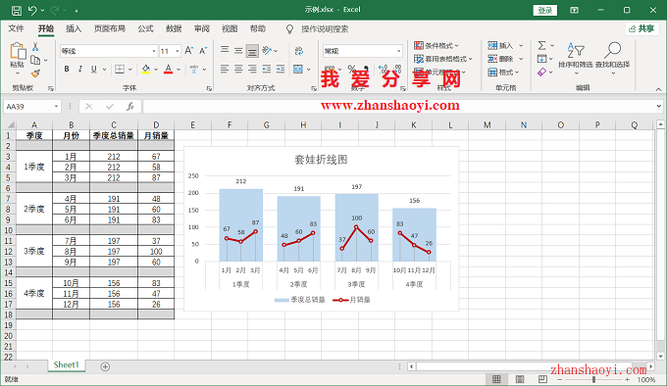Switch to Page Layout view
Viewport: 667px width, 386px height.
tap(520, 379)
